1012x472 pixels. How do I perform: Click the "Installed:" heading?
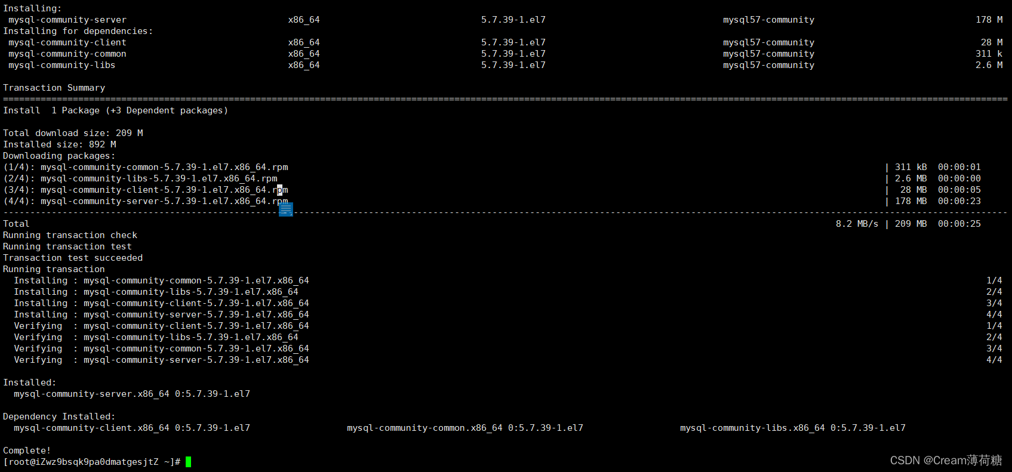(29, 382)
